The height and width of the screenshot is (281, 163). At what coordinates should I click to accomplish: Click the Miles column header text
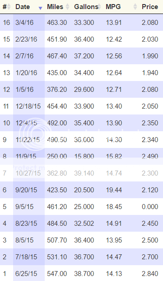(x=55, y=7)
